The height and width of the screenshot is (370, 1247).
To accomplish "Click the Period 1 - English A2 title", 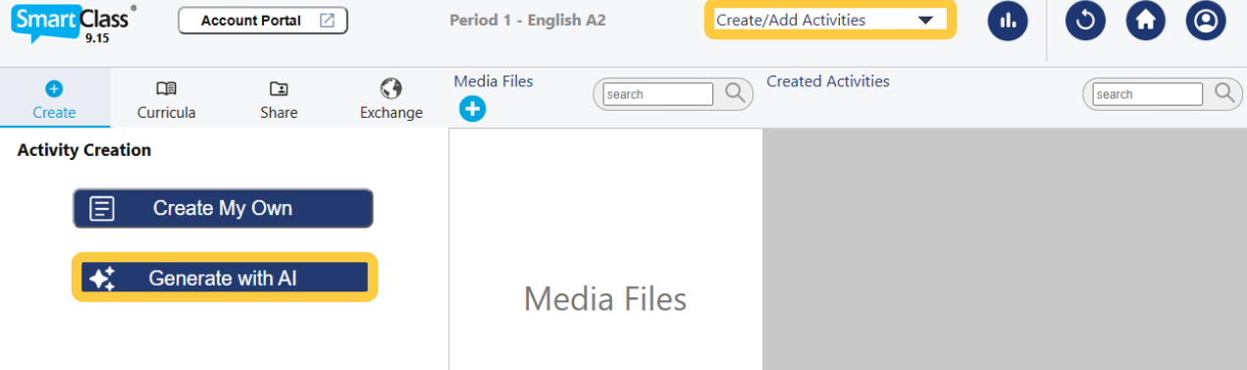I will (x=528, y=20).
